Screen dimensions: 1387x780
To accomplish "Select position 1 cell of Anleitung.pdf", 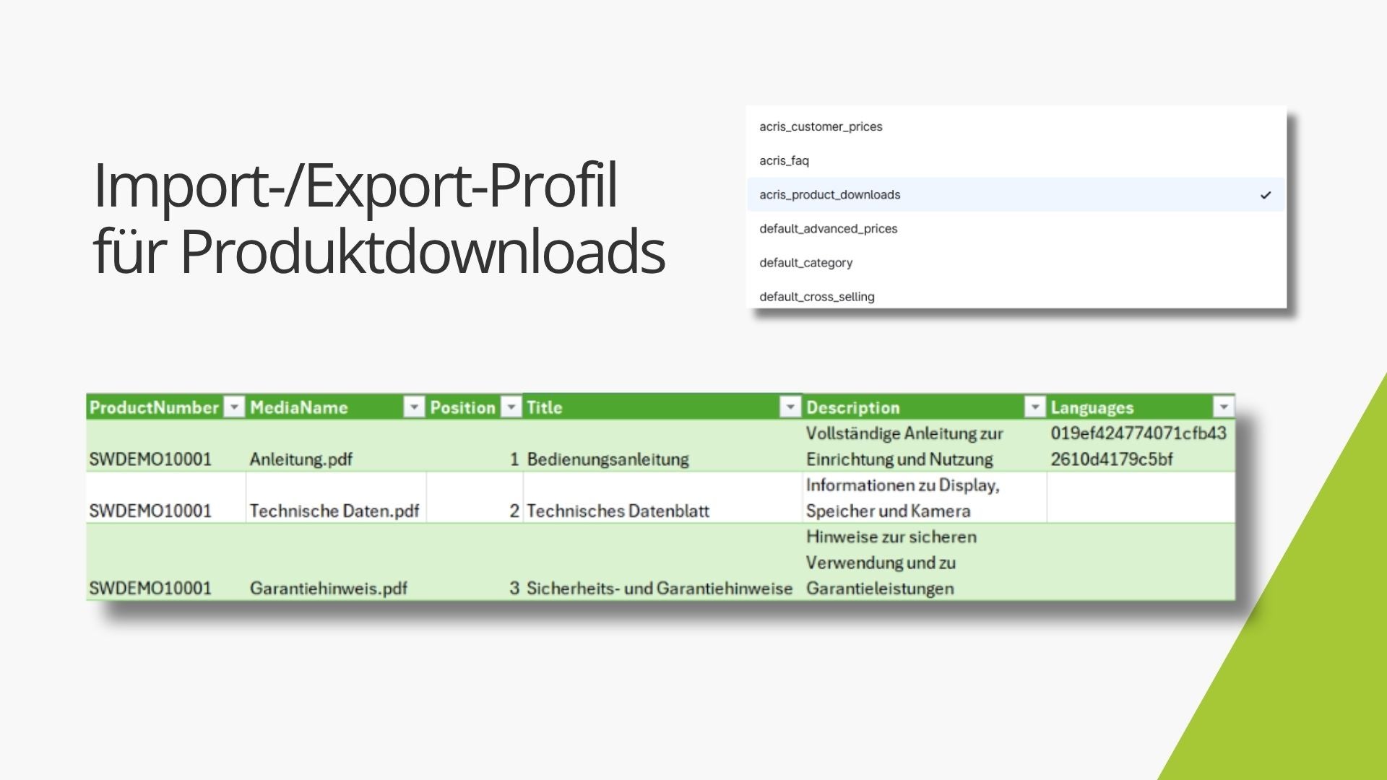I will 475,446.
